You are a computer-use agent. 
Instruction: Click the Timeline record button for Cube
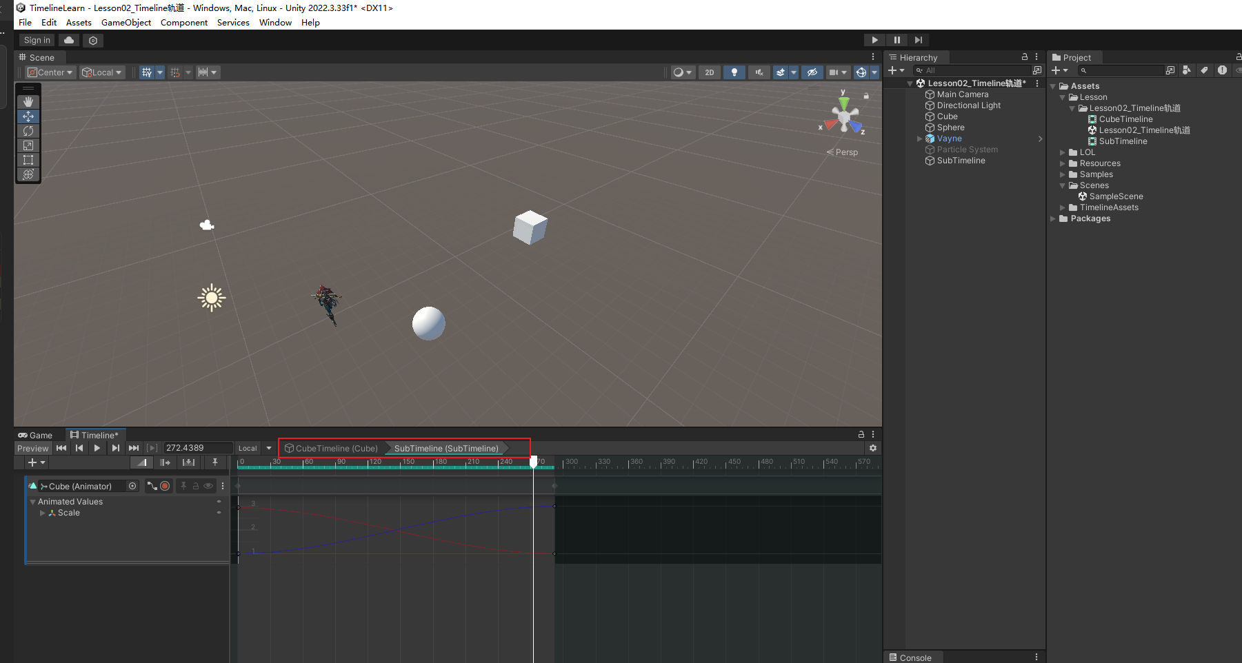[x=165, y=486]
